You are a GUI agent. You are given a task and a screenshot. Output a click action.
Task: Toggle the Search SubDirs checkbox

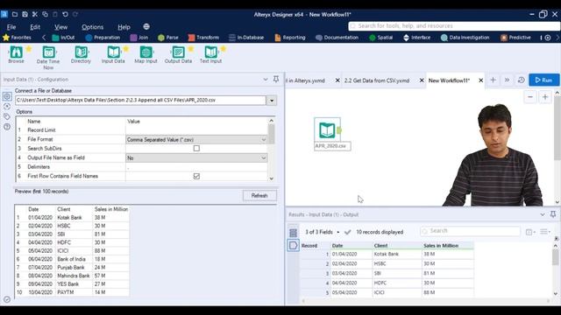click(x=196, y=148)
